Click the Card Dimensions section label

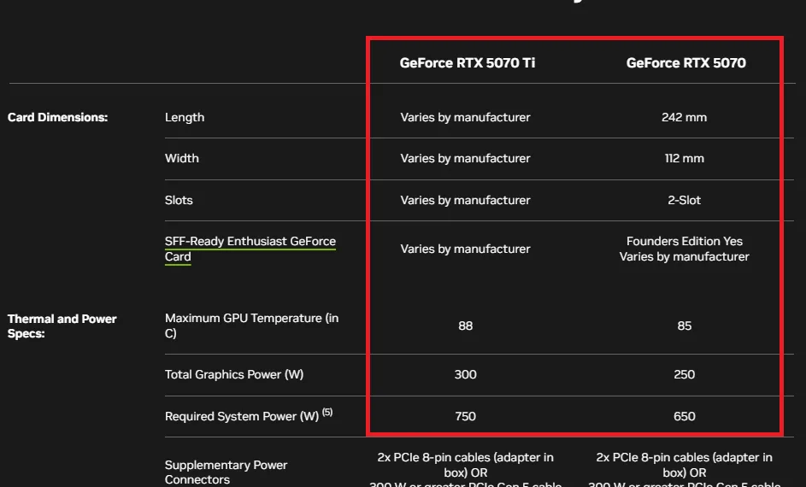tap(57, 117)
